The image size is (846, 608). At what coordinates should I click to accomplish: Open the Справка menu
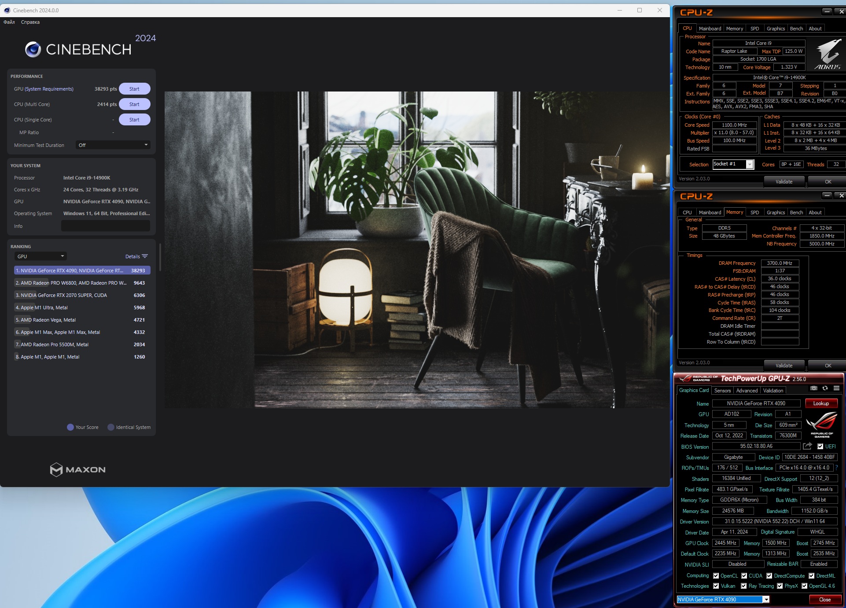(30, 22)
